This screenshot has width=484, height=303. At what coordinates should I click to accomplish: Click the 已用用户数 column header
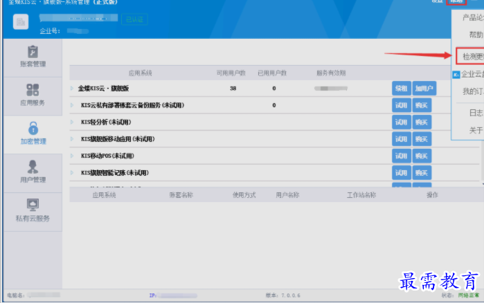click(x=272, y=73)
